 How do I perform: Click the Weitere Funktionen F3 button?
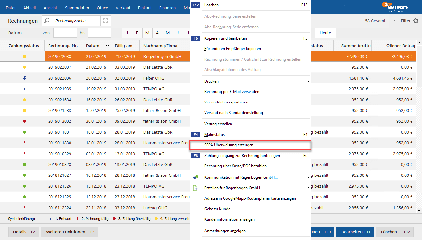[70, 232]
